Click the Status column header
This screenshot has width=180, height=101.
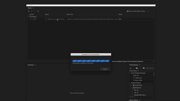coord(120,14)
